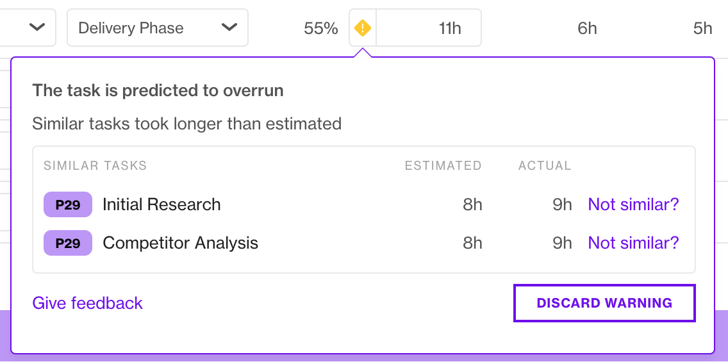Expand the partially visible dropdown beside Delivery Phase

[x=28, y=28]
